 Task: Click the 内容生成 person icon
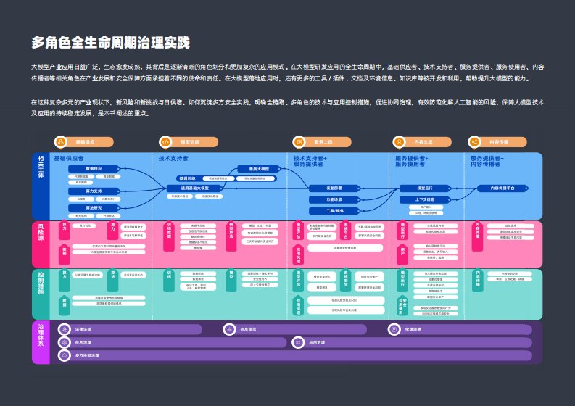399,142
